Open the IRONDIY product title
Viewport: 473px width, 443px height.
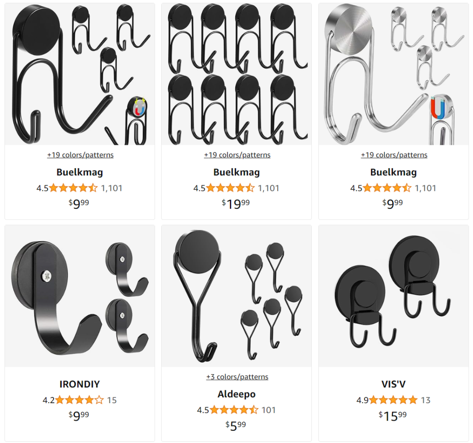[80, 384]
